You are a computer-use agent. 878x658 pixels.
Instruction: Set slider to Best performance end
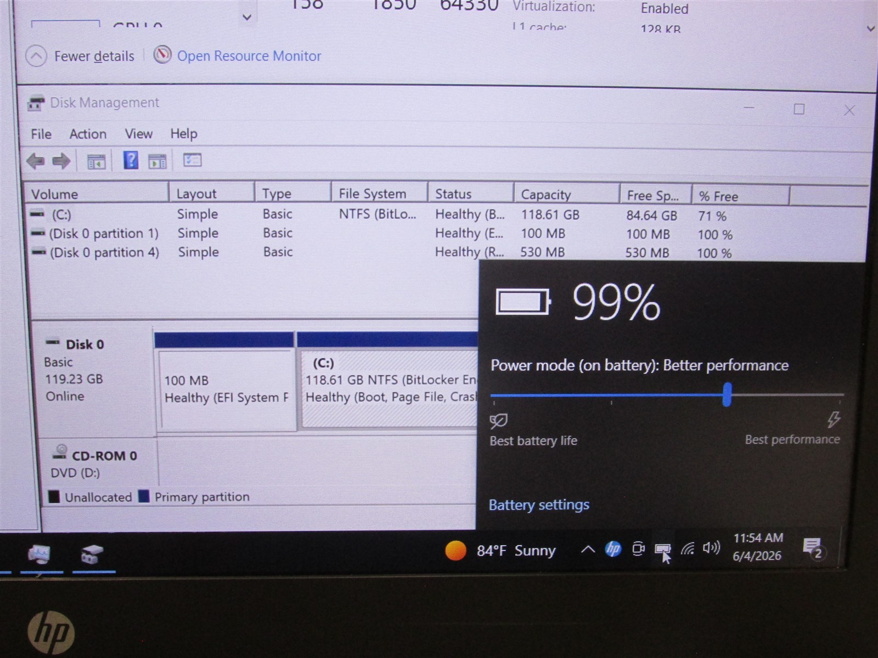[841, 394]
